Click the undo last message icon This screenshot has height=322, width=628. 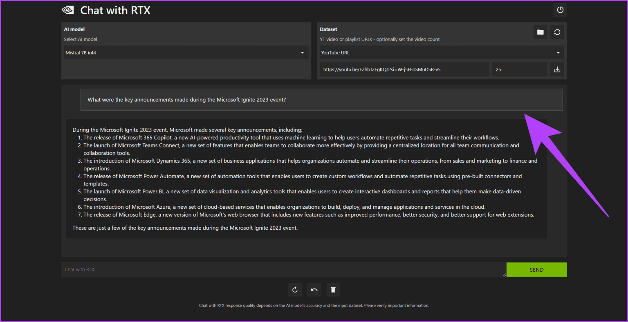point(314,290)
